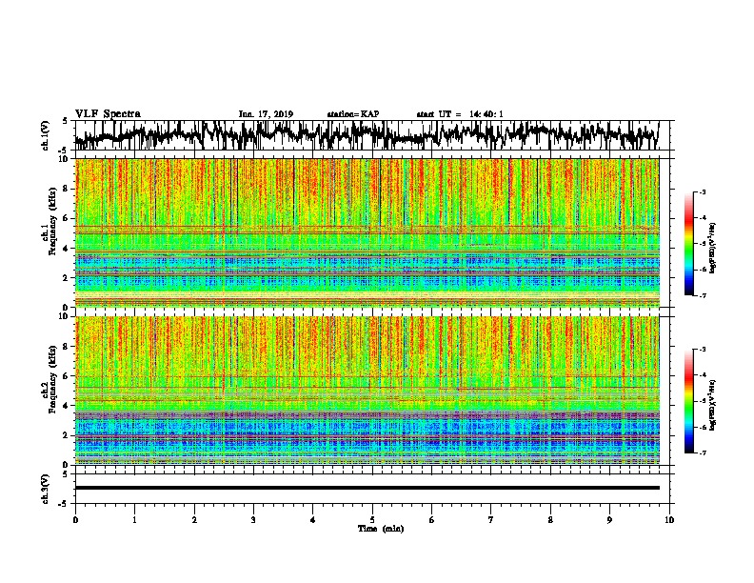Click time-axis tick label "2"
754x583 pixels.
tap(194, 519)
